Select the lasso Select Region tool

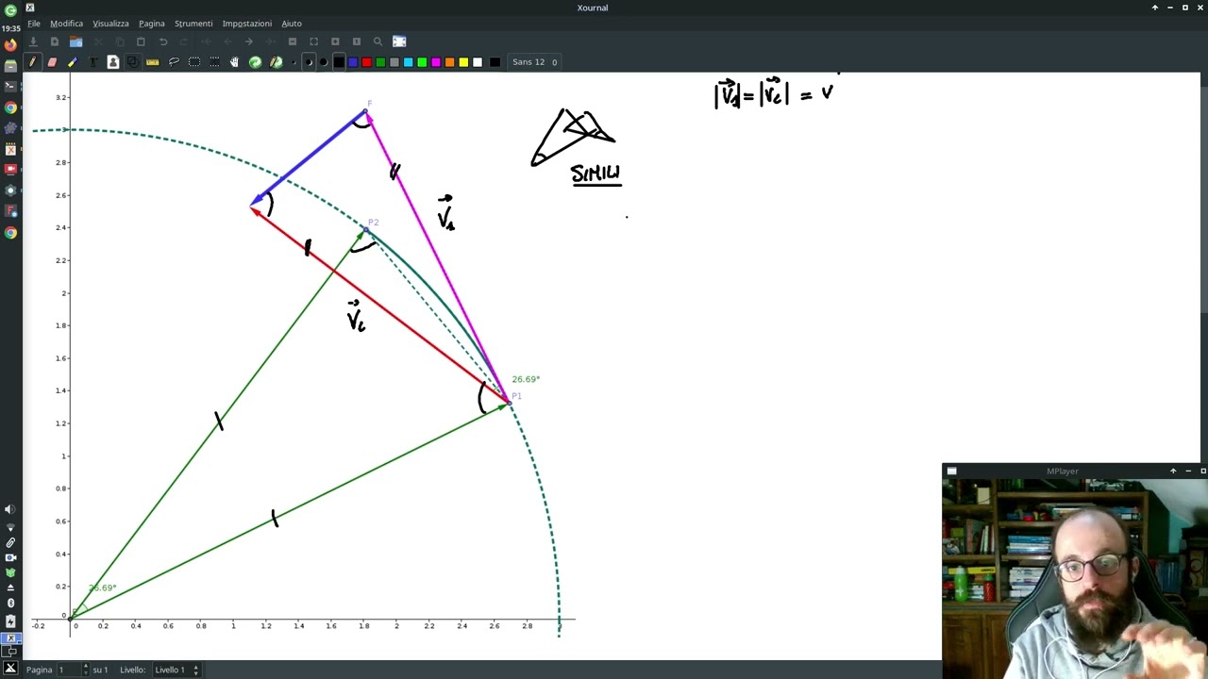pyautogui.click(x=174, y=62)
